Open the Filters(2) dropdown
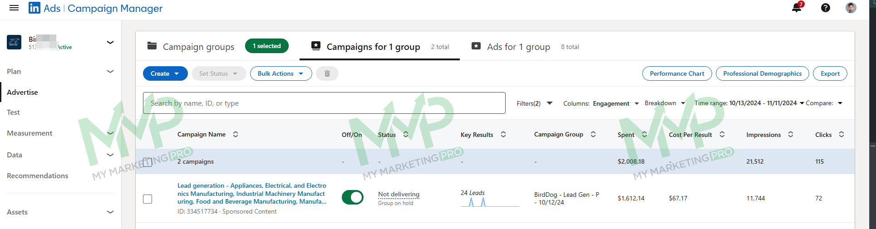This screenshot has width=876, height=229. click(535, 103)
